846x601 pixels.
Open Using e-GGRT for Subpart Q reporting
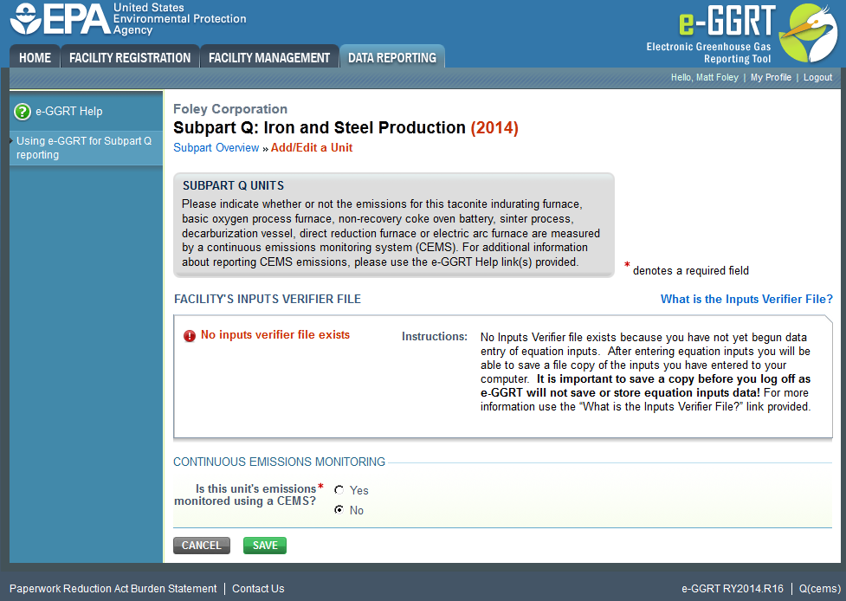click(84, 148)
